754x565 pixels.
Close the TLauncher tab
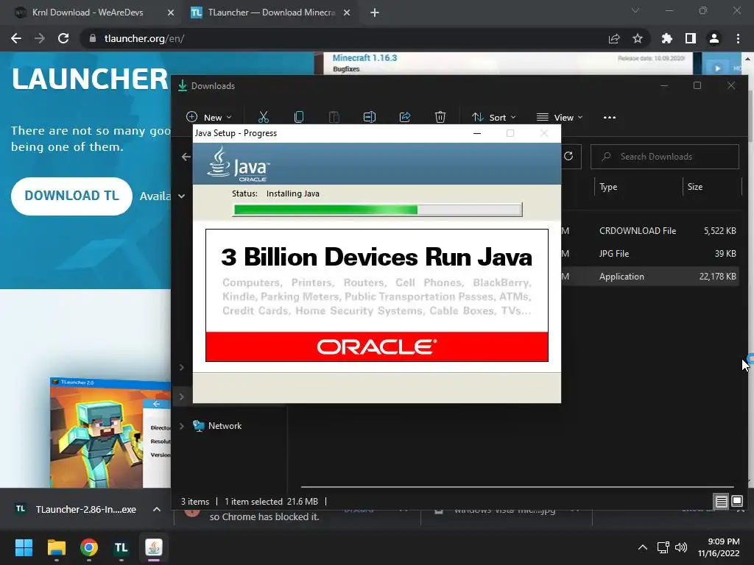point(347,13)
